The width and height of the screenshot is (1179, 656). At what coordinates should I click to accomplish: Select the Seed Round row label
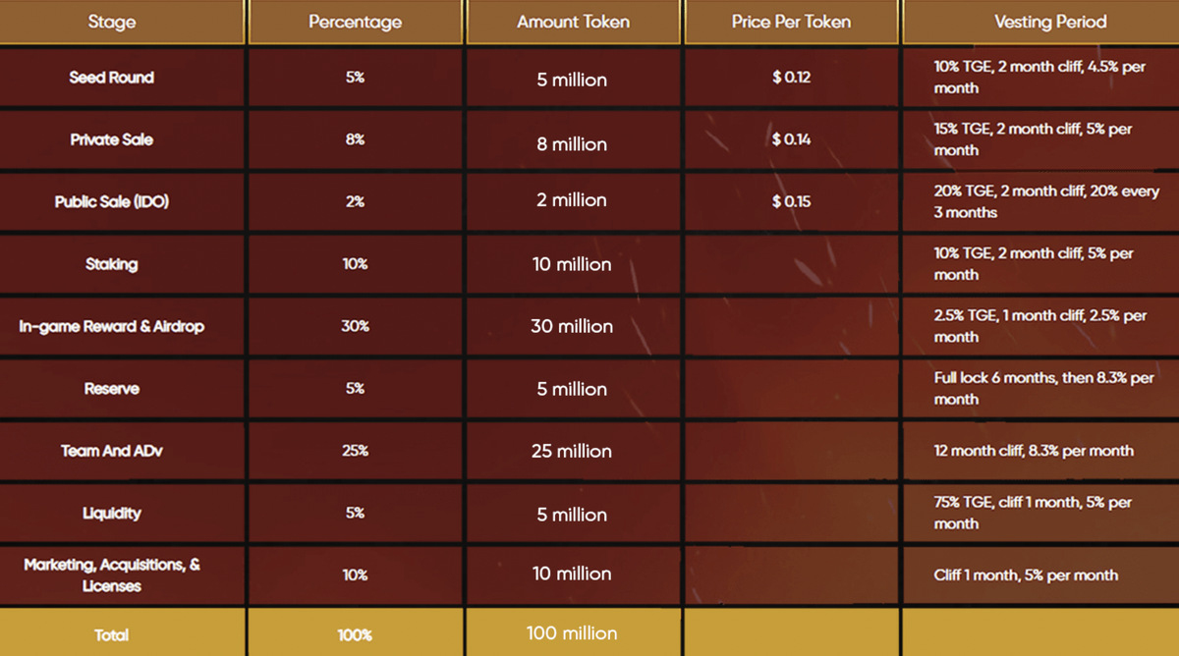pos(112,78)
